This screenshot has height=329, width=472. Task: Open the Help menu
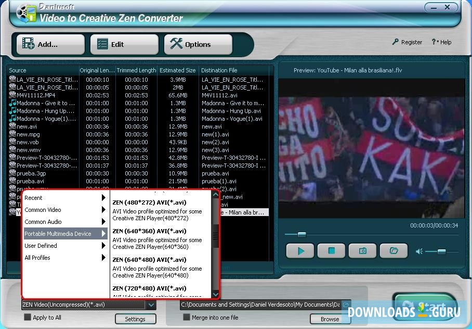point(442,42)
